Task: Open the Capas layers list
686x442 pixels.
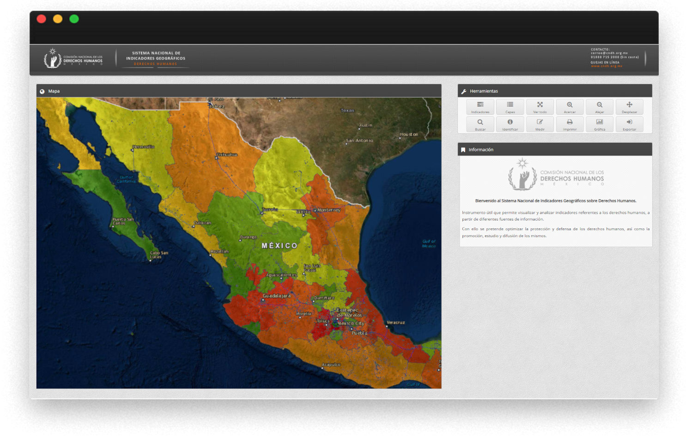Action: point(510,107)
